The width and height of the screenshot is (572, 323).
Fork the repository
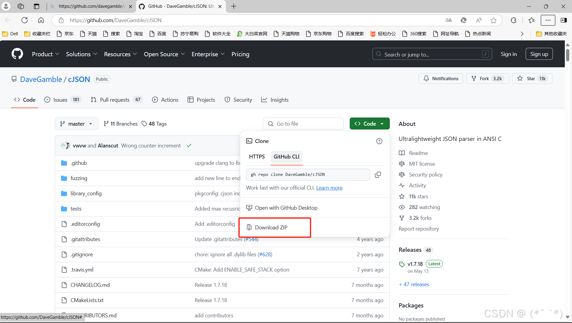tap(487, 79)
